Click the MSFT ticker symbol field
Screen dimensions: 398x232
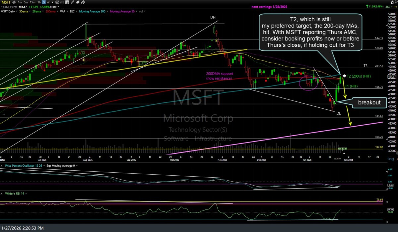coord(6,2)
